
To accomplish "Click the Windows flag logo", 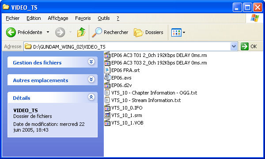I will [x=254, y=18].
